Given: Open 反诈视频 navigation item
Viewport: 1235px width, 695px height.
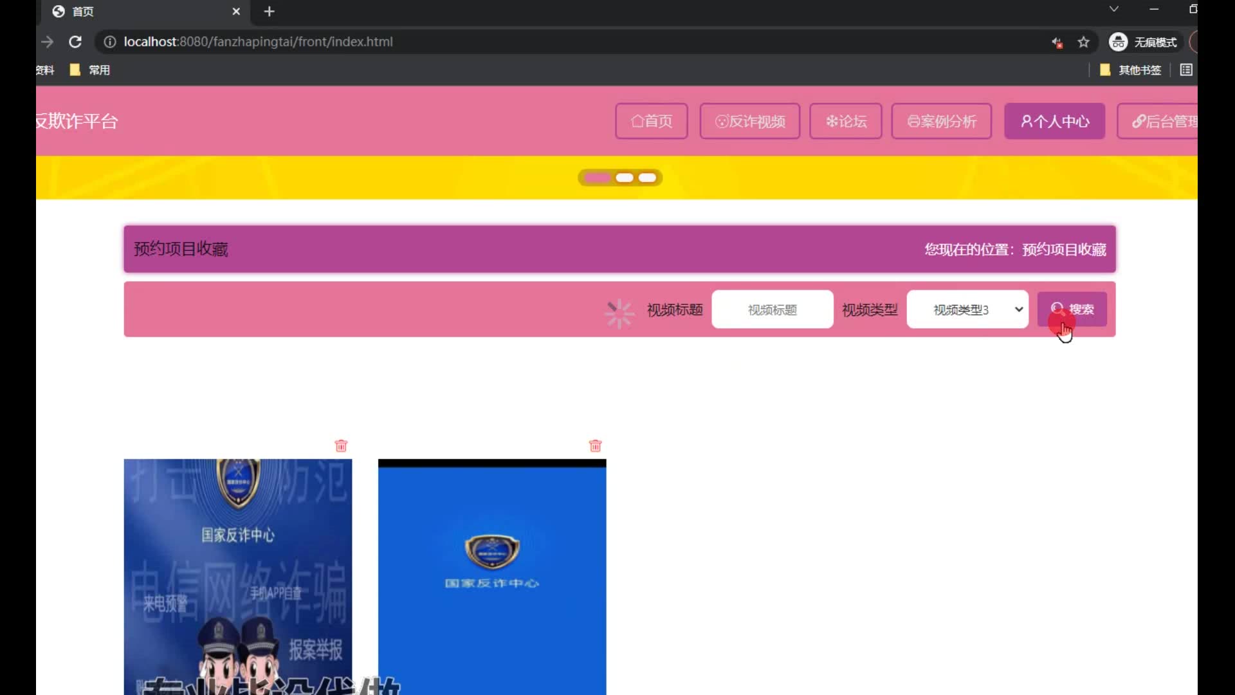Looking at the screenshot, I should point(750,121).
